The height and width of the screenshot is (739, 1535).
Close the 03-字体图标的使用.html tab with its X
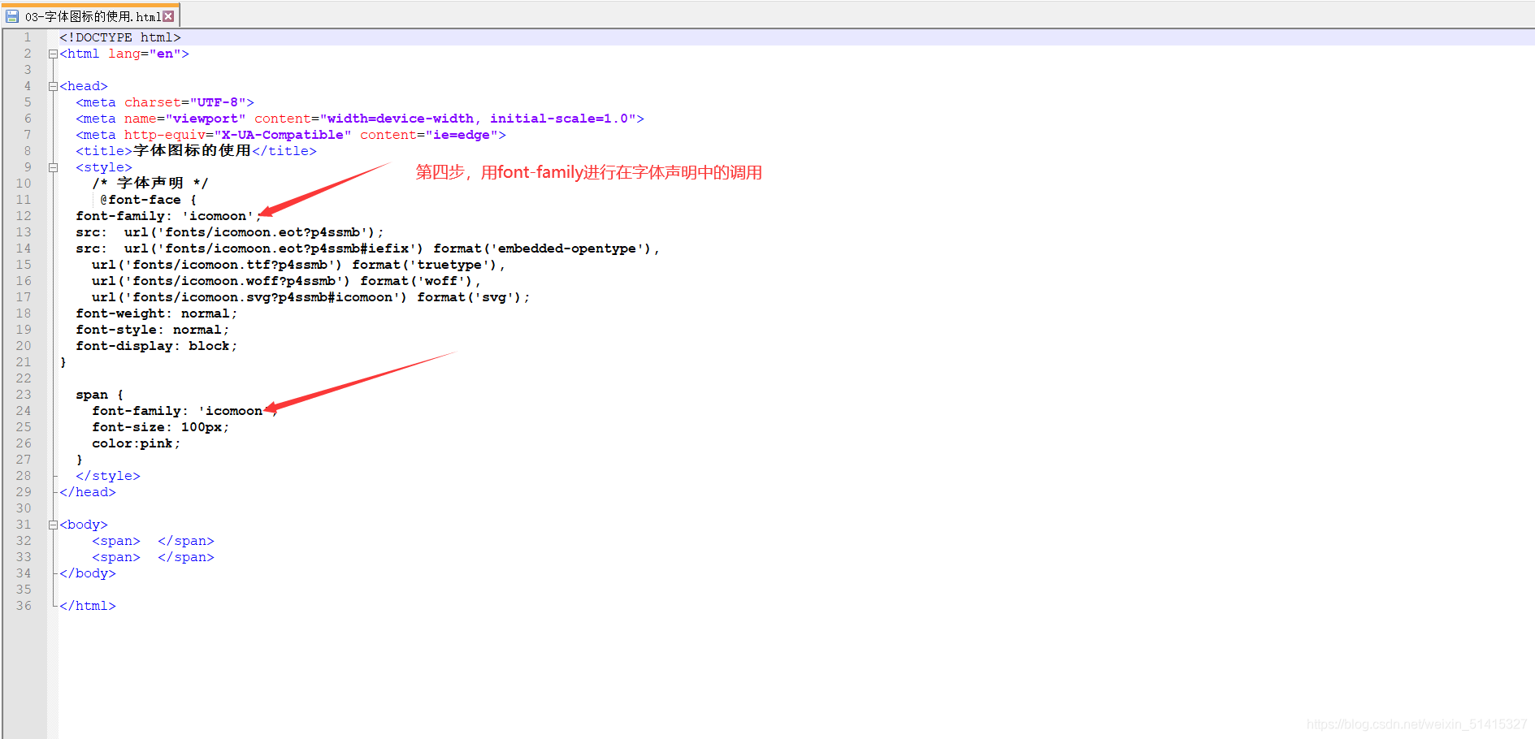pos(168,16)
